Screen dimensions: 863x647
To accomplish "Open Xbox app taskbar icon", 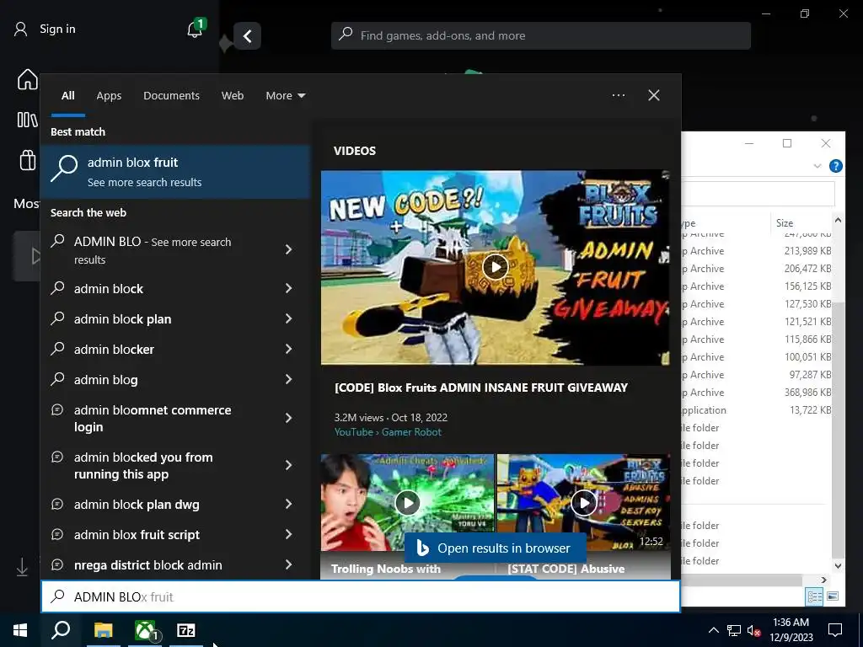I will [145, 630].
